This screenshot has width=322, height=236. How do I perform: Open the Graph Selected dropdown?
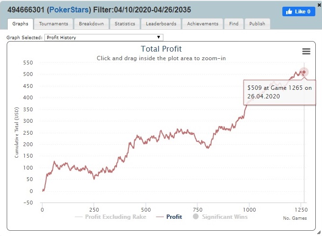coord(104,37)
